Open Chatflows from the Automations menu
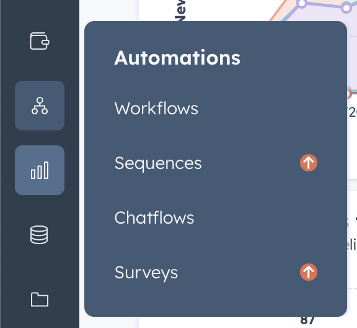357x328 pixels. click(154, 217)
